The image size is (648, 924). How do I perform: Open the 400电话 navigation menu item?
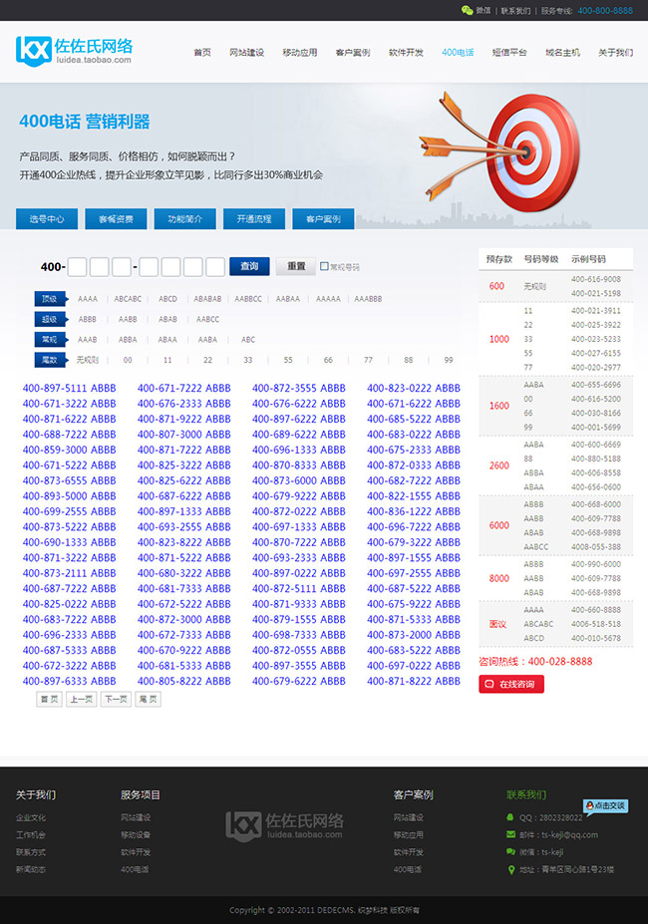[458, 53]
